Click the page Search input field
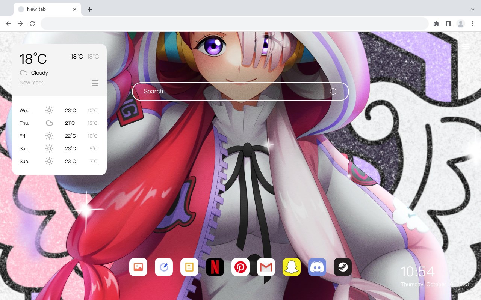 coord(240,91)
